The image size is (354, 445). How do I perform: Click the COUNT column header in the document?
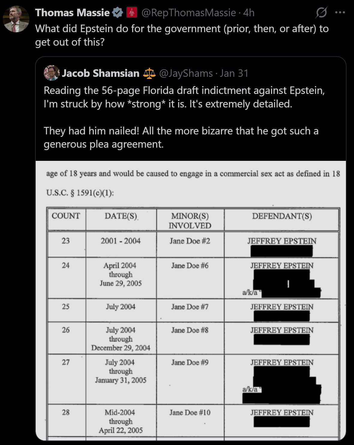coord(66,216)
